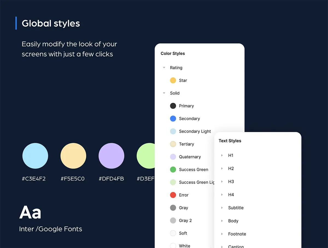This screenshot has width=328, height=248.
Task: Click the Secondary blue color swatch
Action: pyautogui.click(x=173, y=118)
